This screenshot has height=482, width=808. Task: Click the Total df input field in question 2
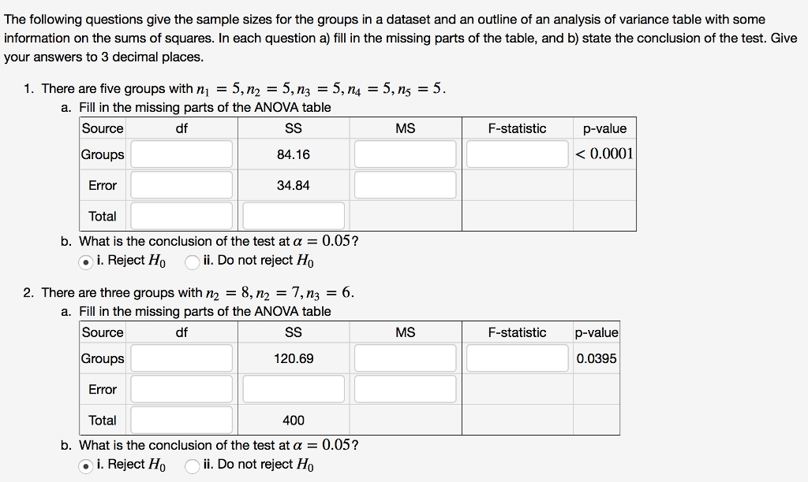[180, 419]
